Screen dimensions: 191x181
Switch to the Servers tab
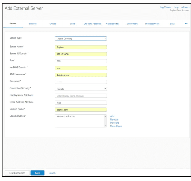[13, 24]
